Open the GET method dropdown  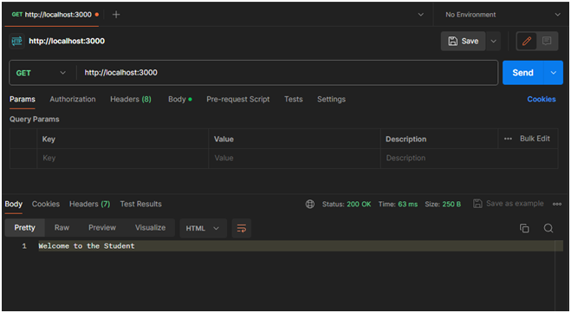click(41, 73)
